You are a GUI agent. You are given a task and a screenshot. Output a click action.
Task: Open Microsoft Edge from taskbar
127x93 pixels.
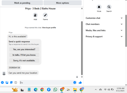click(x=36, y=90)
